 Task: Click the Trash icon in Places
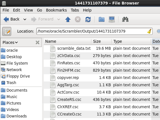pos(3,83)
